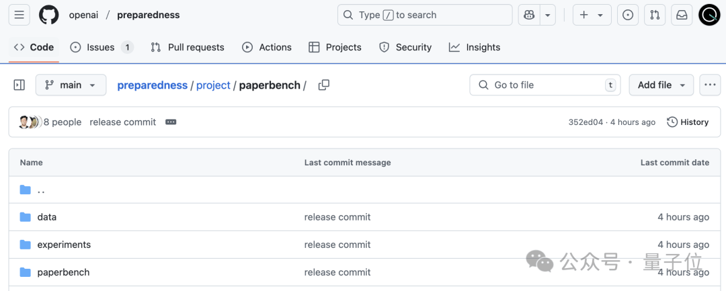Switch to the Actions tab
The height and width of the screenshot is (291, 726).
click(267, 47)
